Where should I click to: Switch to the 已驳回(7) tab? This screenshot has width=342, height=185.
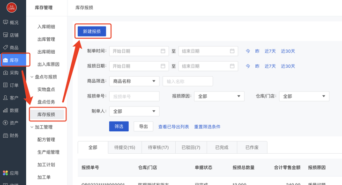click(191, 147)
